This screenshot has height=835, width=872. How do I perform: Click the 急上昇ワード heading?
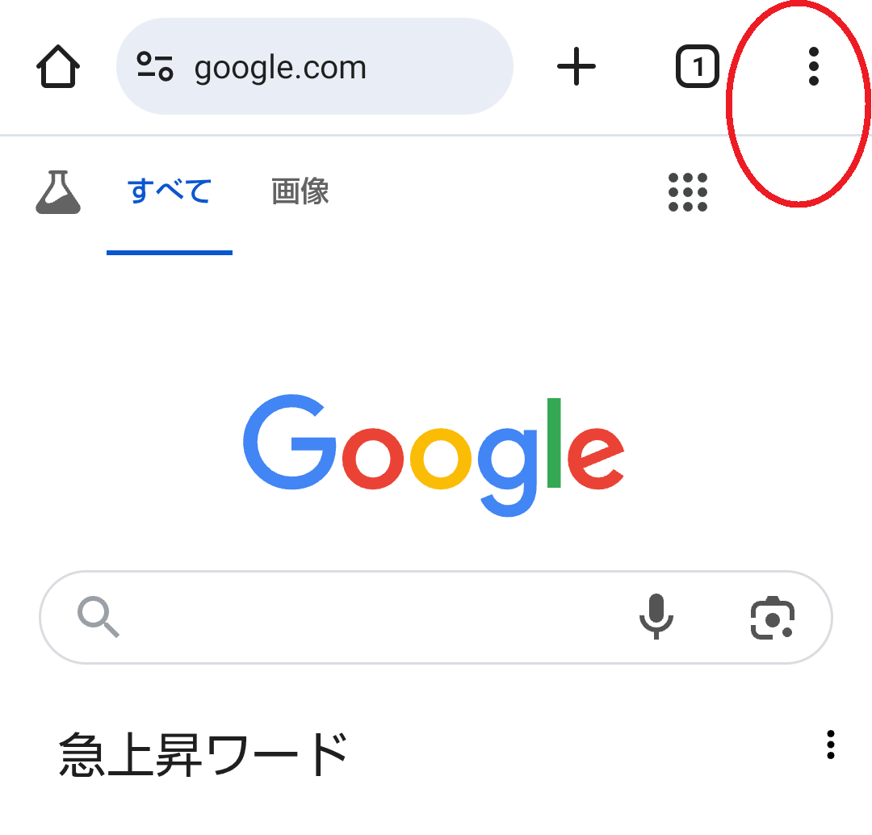tap(203, 753)
